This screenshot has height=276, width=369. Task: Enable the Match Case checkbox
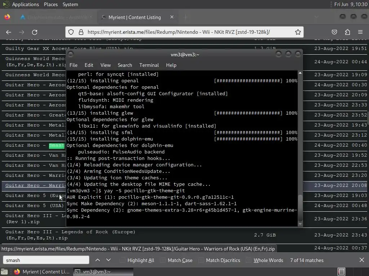[163, 260]
